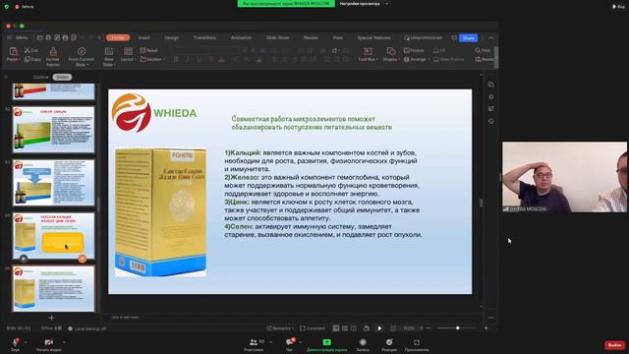Open the hamburger Menu button

click(x=18, y=37)
